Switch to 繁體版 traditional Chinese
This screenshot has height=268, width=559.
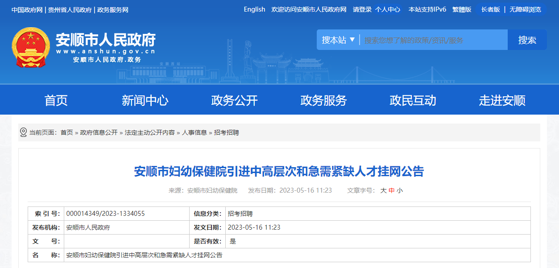pos(462,9)
